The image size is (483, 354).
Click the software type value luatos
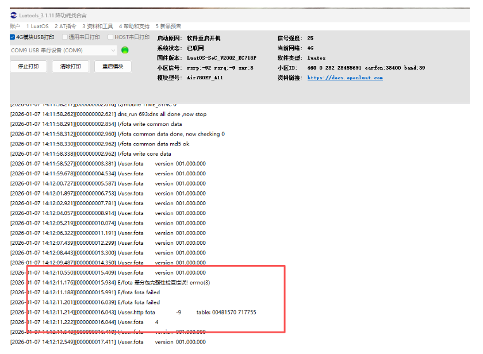[x=316, y=58]
